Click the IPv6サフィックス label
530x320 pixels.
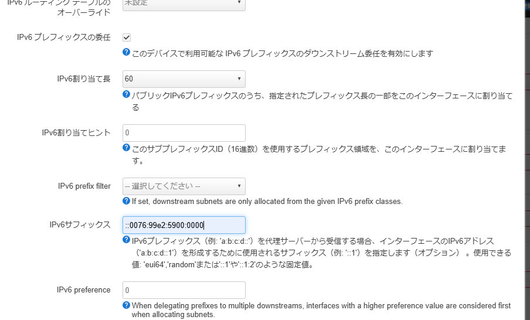point(80,224)
